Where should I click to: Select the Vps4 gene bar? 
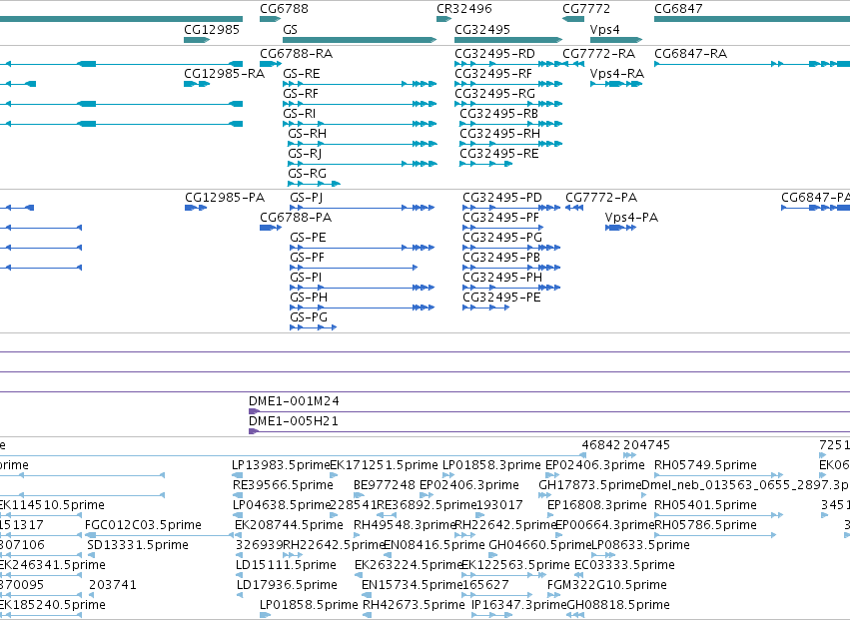[x=616, y=40]
